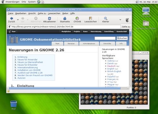158x114 pixels.
Task: Open the Anwendungen panel menu
Action: (x=12, y=2)
